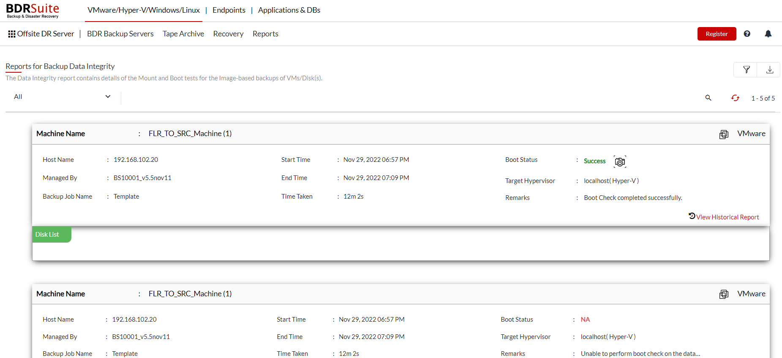The image size is (782, 358).
Task: Click Offsite DR Server label
Action: [x=46, y=34]
